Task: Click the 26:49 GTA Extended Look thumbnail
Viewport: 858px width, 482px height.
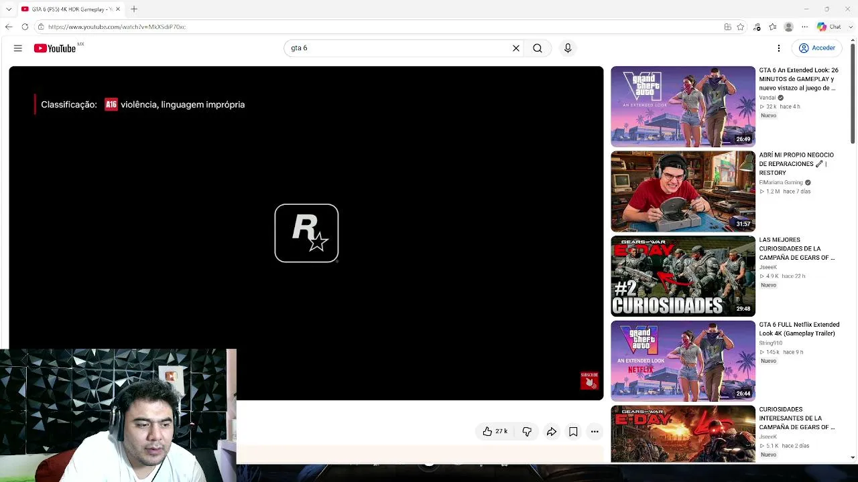Action: click(683, 106)
